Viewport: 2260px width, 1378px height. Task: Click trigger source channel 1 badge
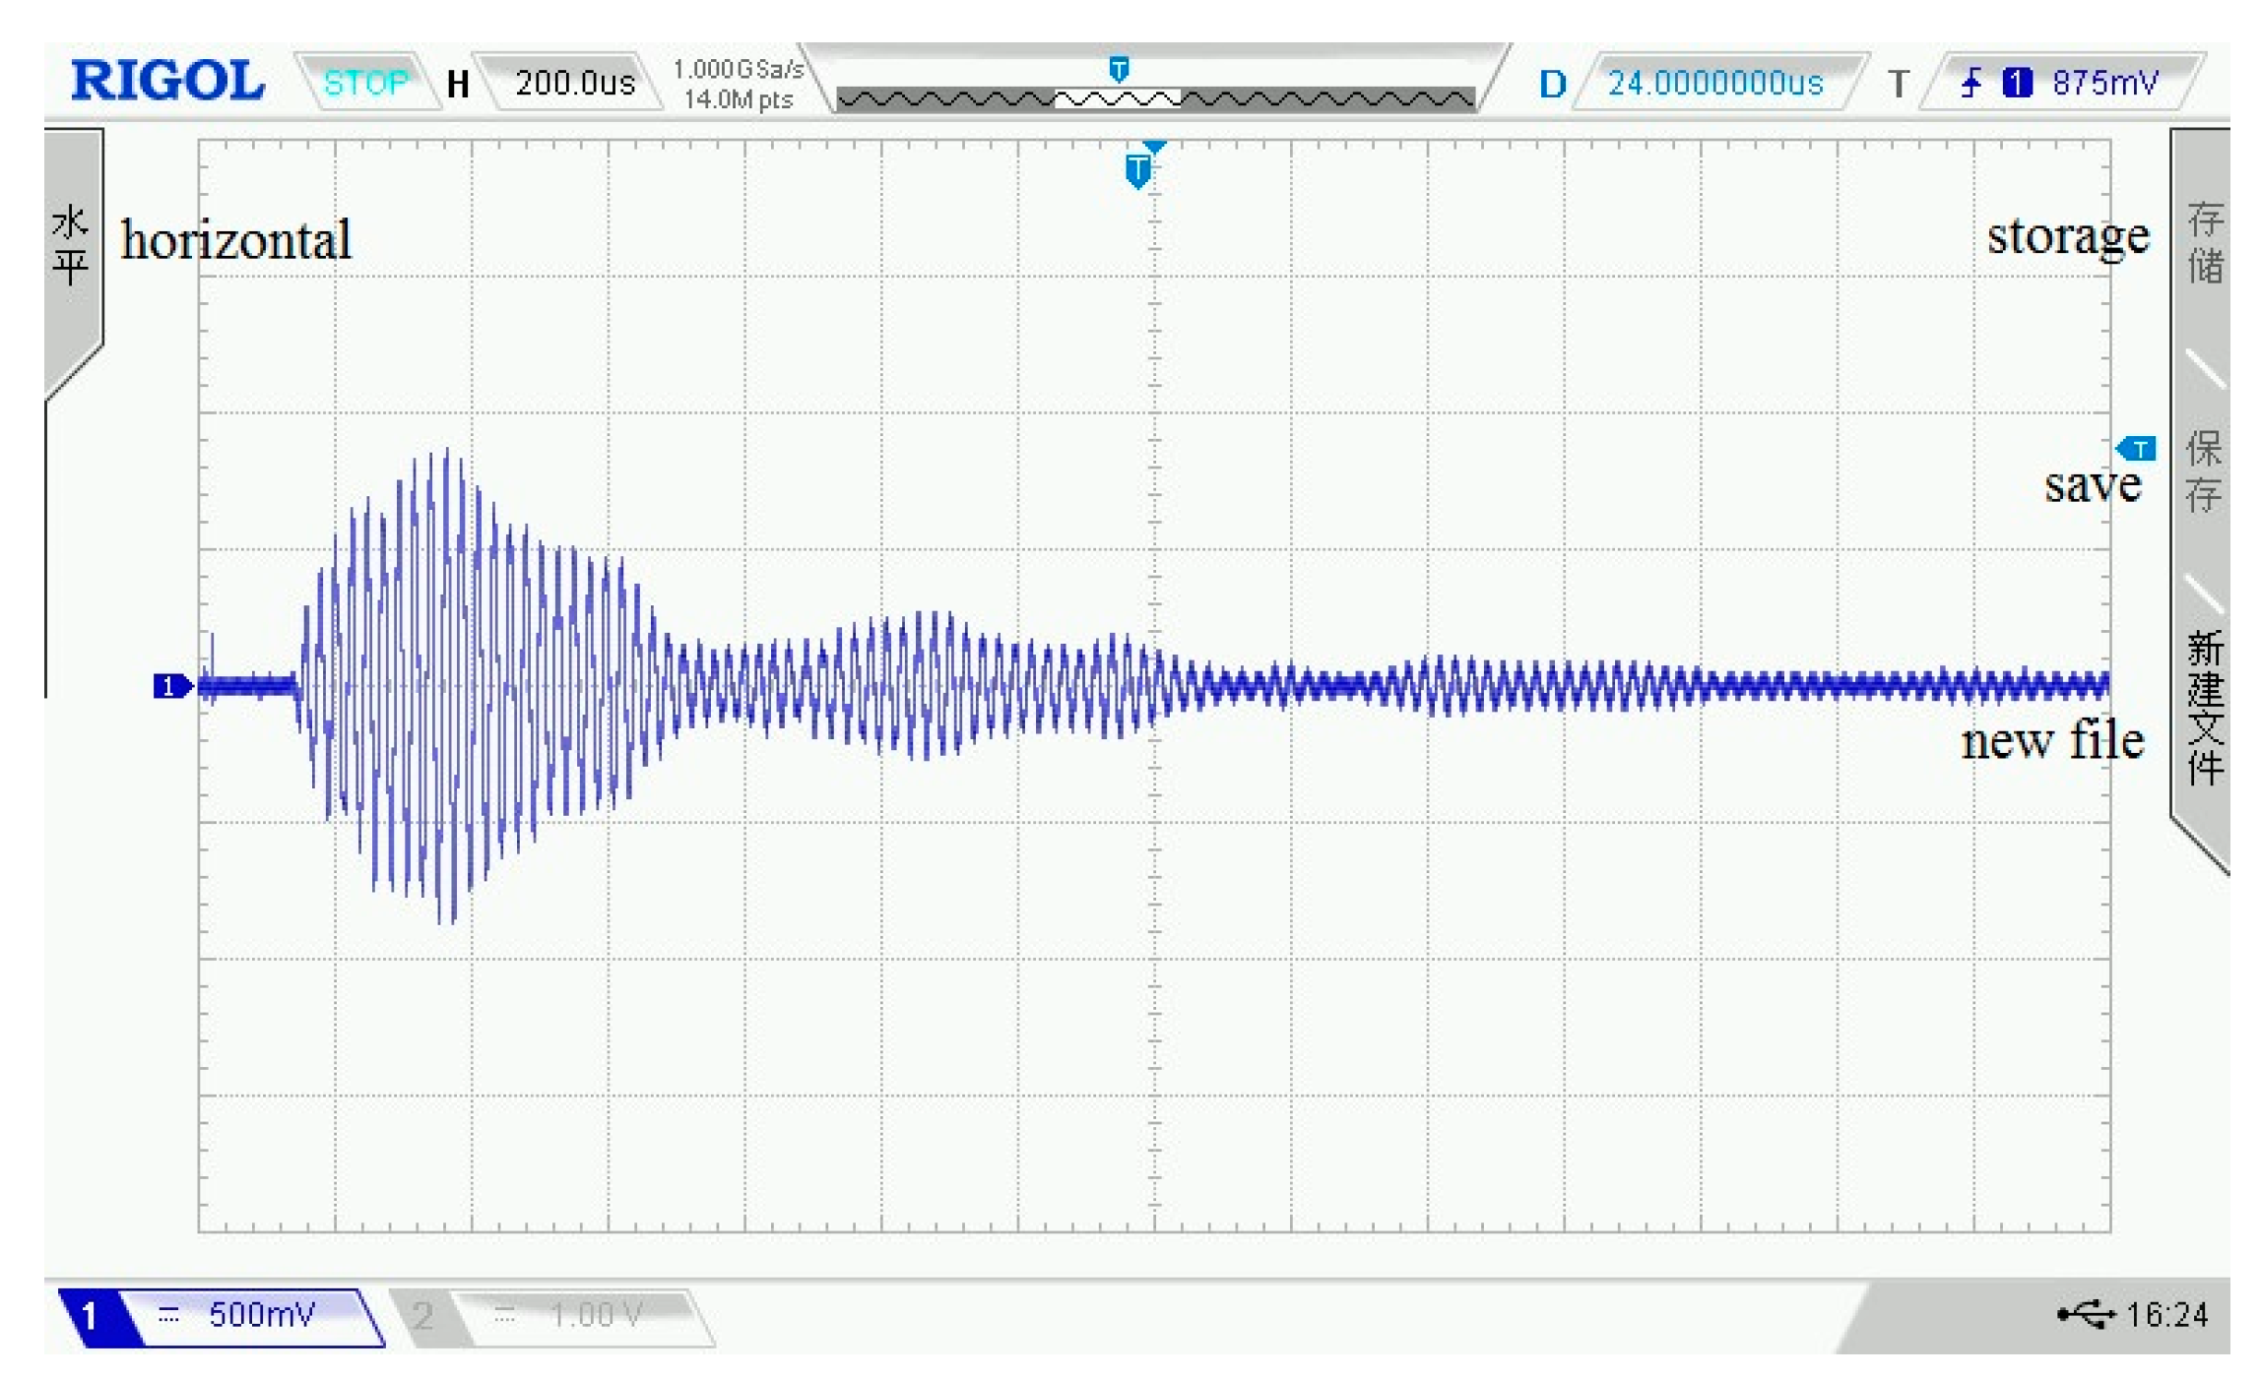(x=2016, y=82)
